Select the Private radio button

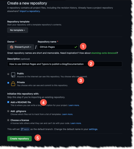pyautogui.click(x=8, y=83)
